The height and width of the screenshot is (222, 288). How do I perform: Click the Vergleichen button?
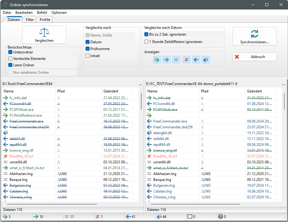click(44, 35)
